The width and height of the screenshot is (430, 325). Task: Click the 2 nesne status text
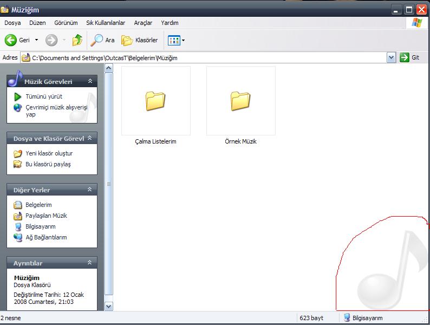tap(11, 318)
